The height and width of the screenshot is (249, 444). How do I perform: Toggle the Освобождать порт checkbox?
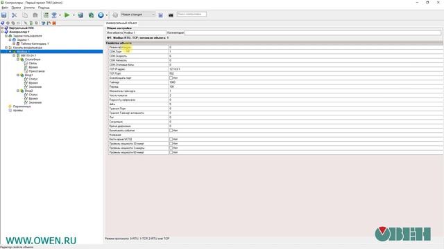click(171, 78)
